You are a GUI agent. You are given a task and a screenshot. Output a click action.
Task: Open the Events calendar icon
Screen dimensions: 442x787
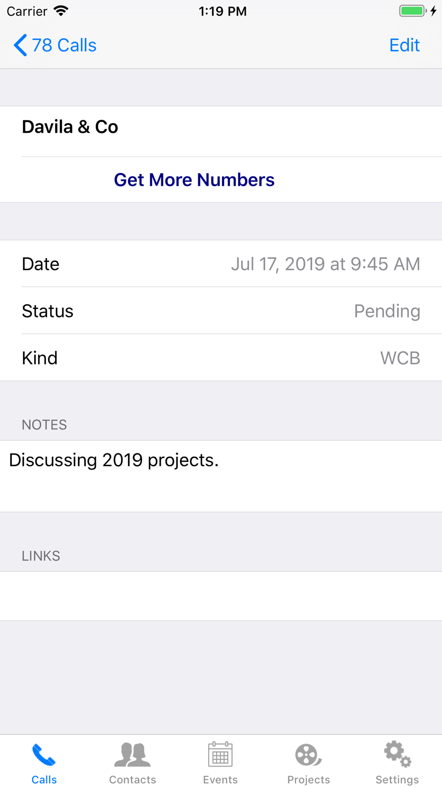(220, 755)
